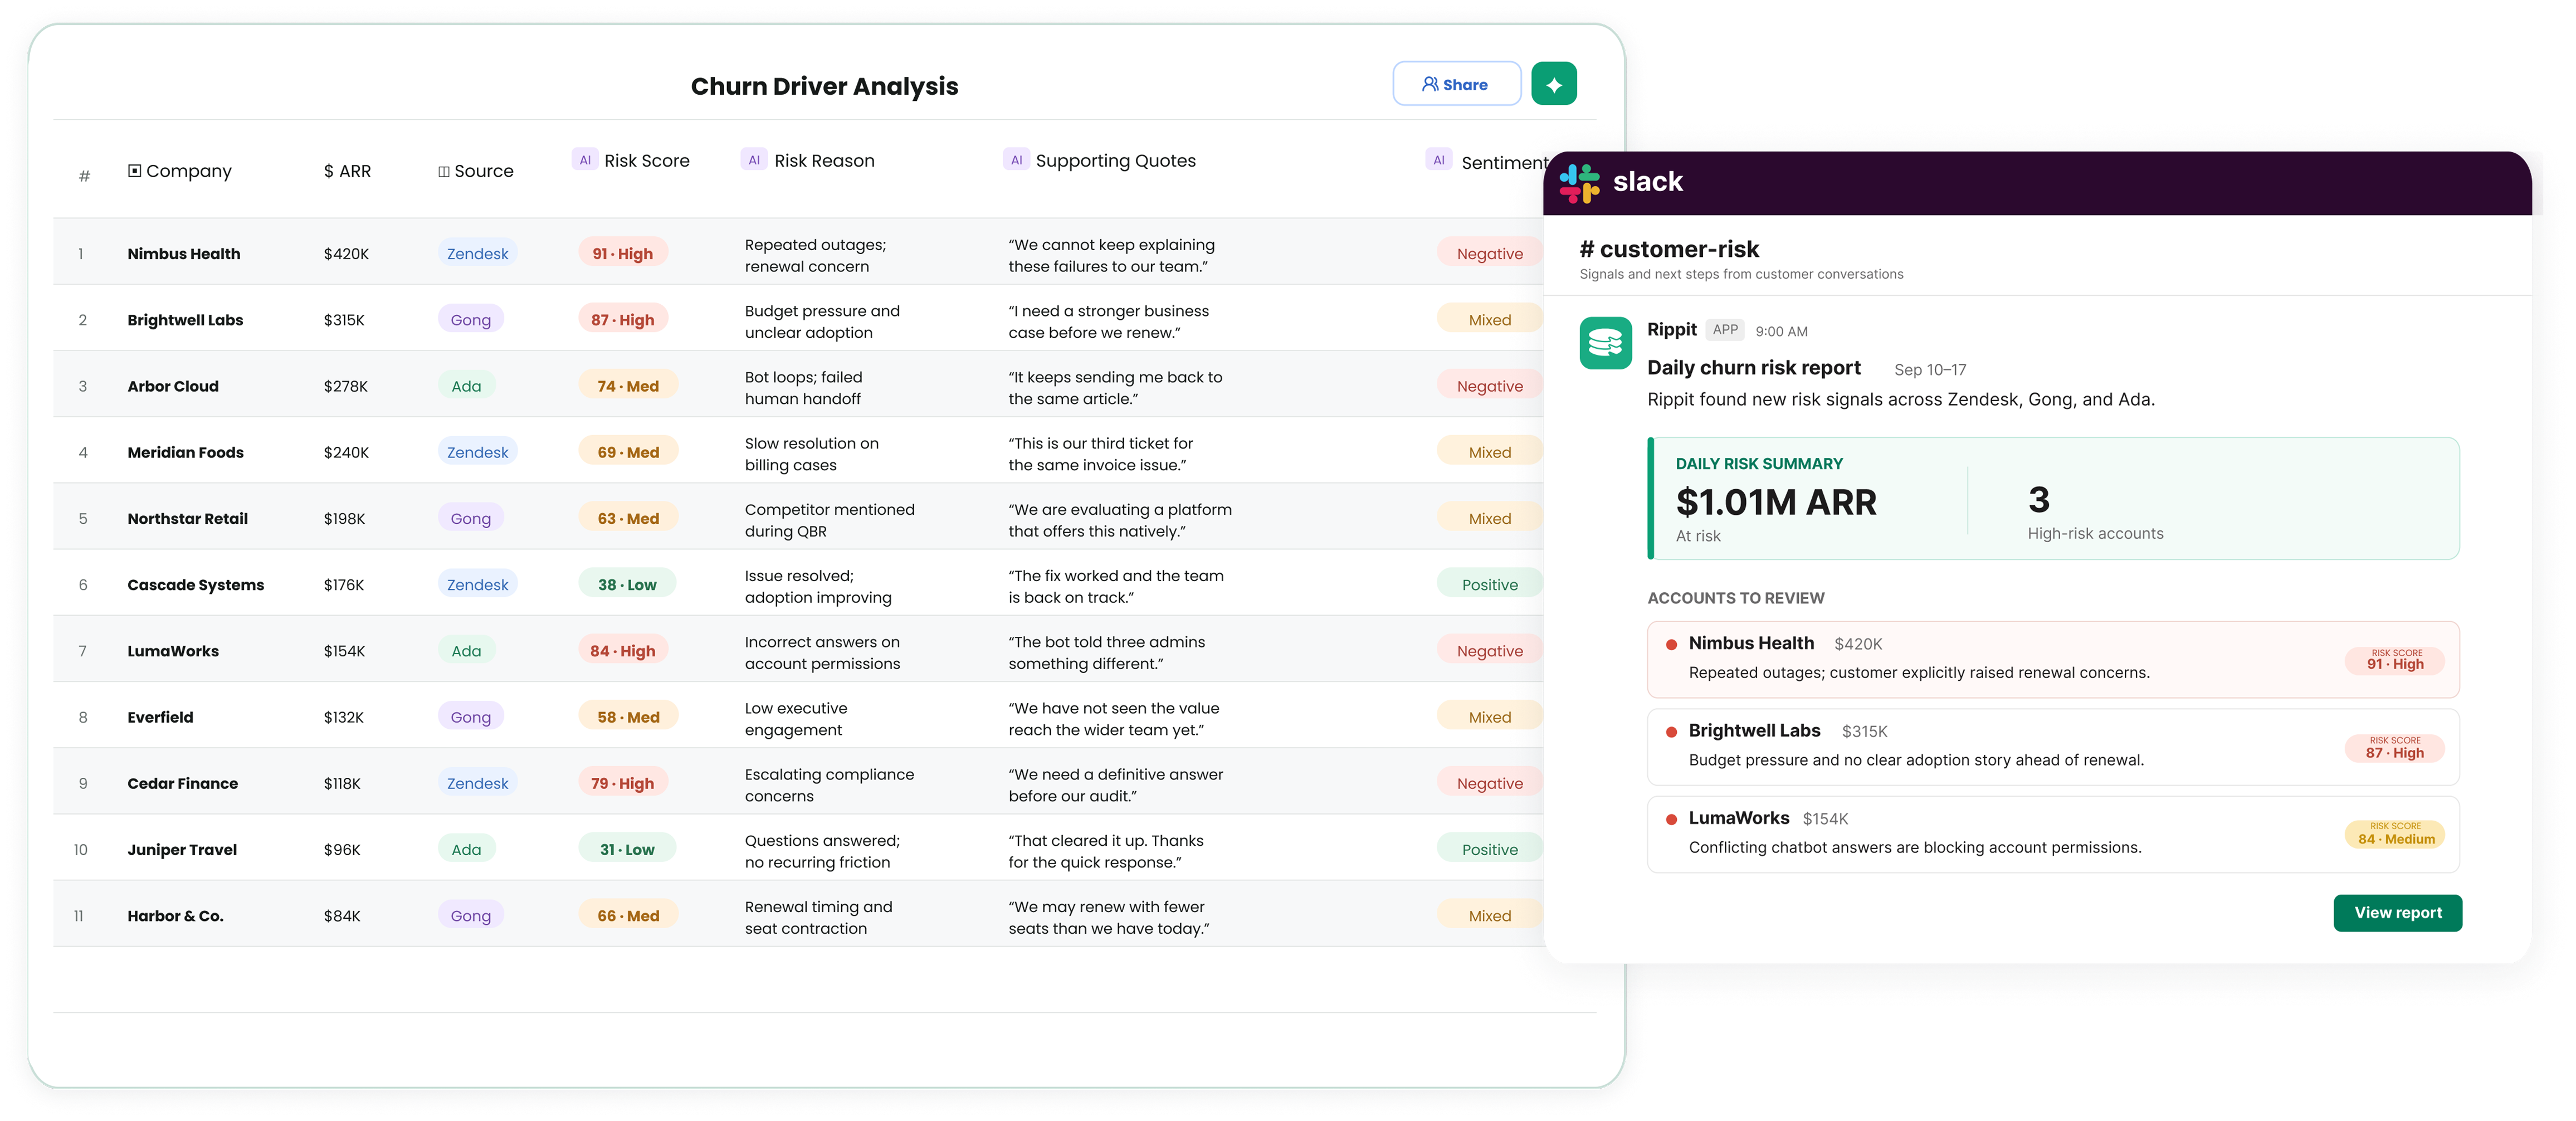Click the Company column header icon
The width and height of the screenshot is (2576, 1121).
tap(134, 171)
